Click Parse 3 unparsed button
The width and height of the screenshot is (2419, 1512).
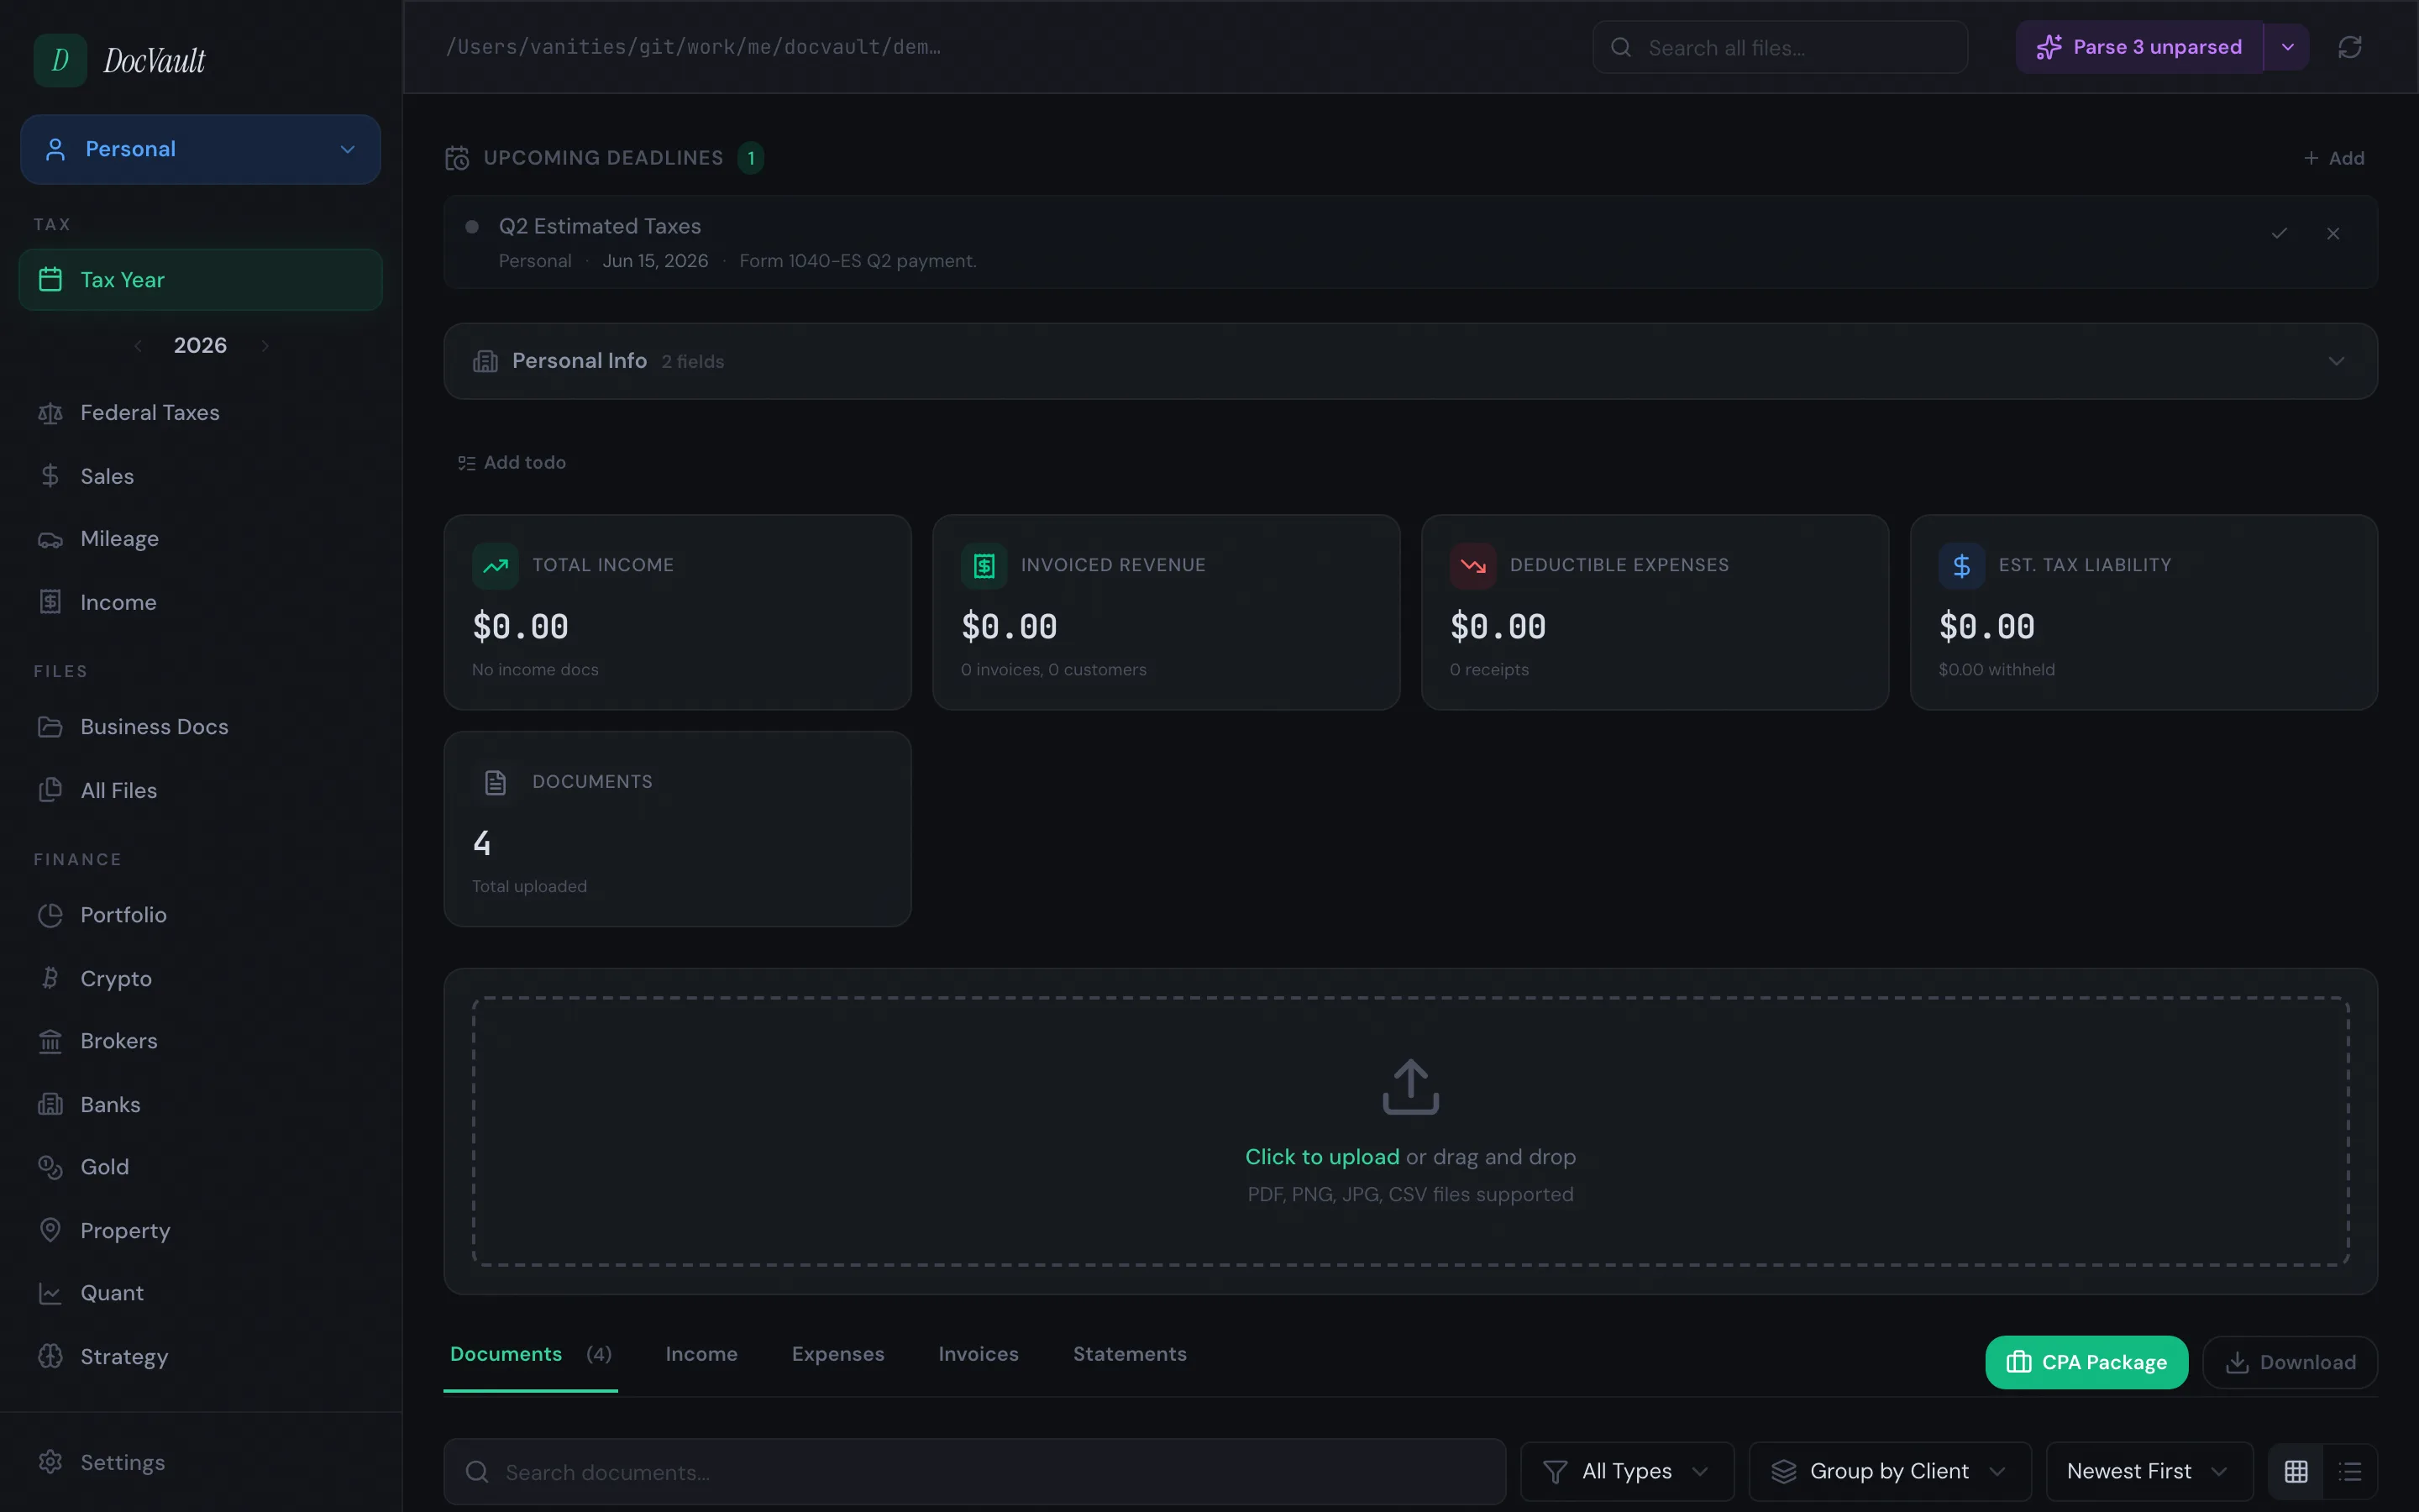tap(2139, 47)
